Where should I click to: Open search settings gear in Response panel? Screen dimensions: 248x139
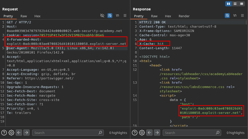[x=142, y=132]
